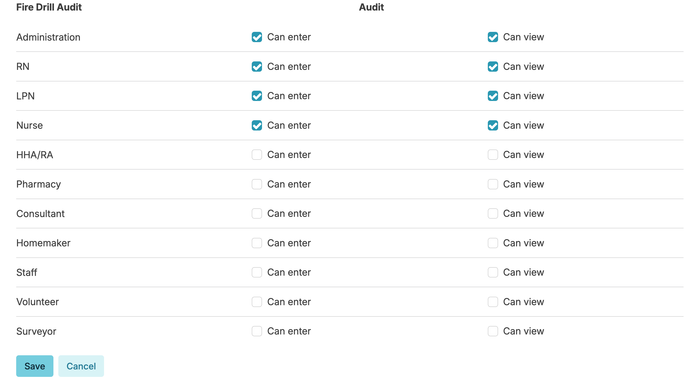Check Pharmacy Can view checkbox
The image size is (691, 382).
[x=492, y=184]
